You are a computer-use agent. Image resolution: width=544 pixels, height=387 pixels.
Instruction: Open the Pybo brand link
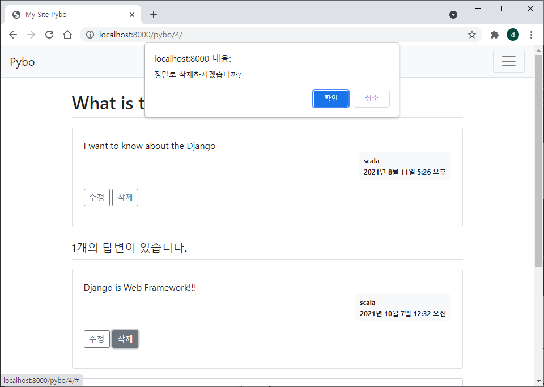click(x=22, y=62)
